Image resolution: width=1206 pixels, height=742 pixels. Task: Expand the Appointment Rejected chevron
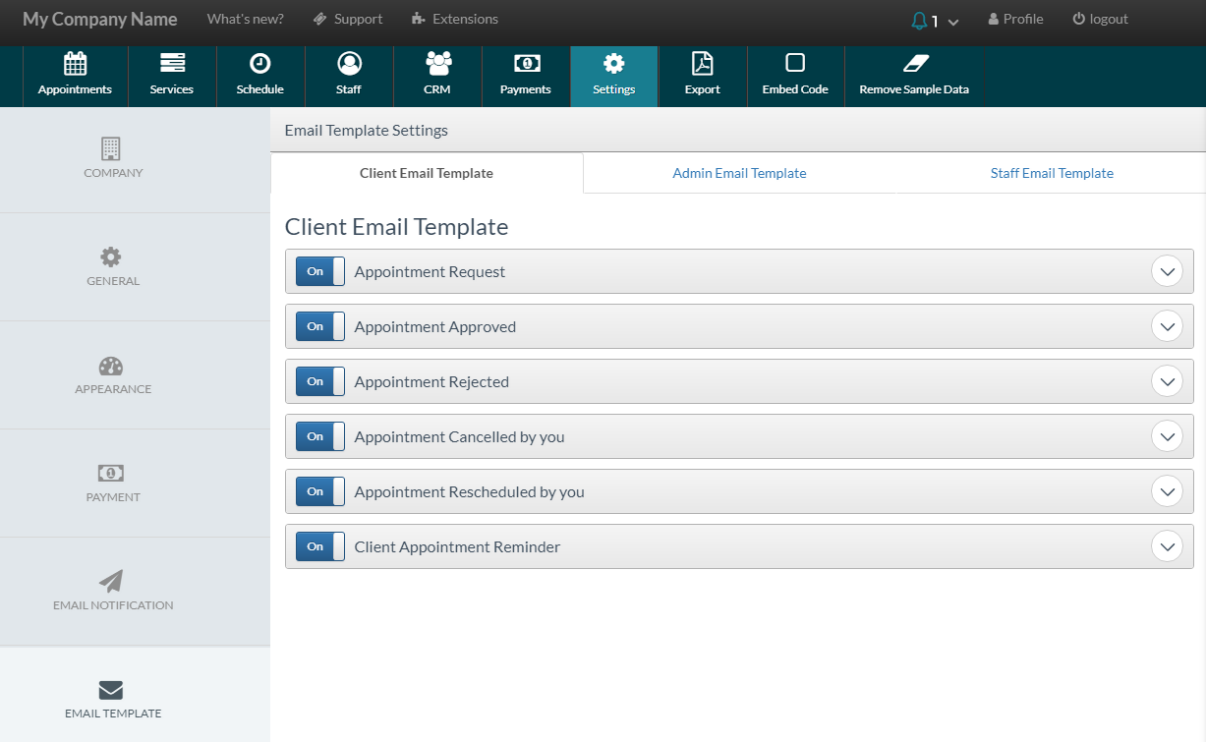pos(1167,381)
